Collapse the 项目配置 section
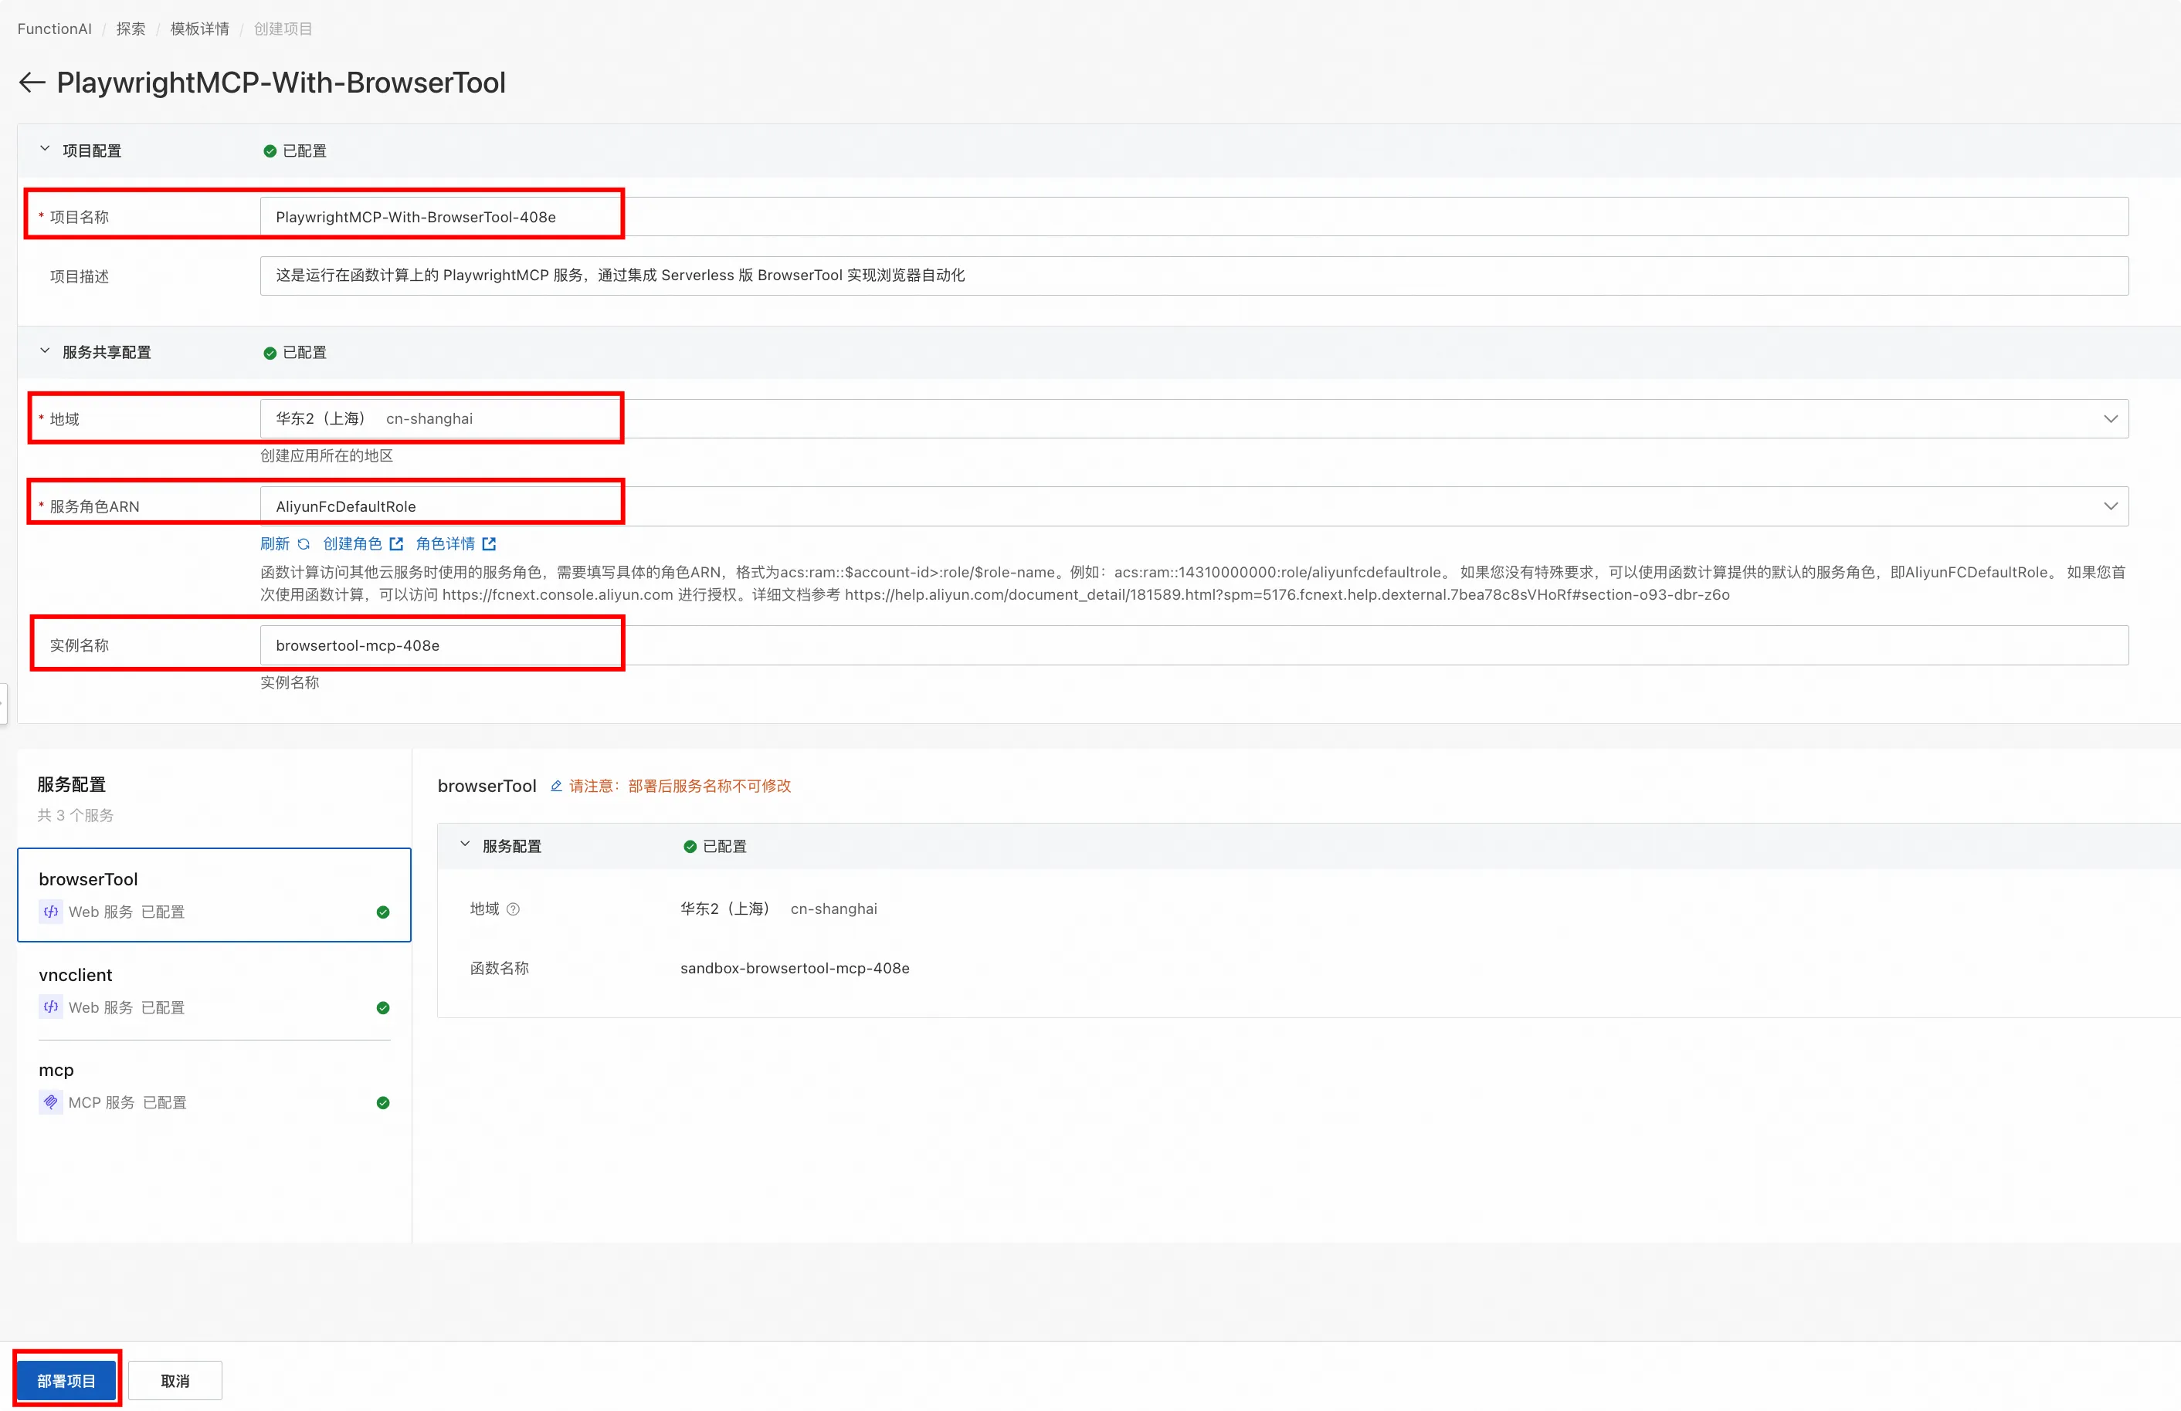 point(45,149)
